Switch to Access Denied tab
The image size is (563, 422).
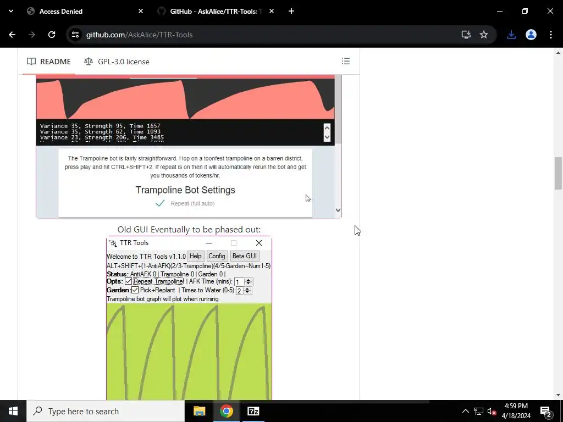pyautogui.click(x=85, y=11)
